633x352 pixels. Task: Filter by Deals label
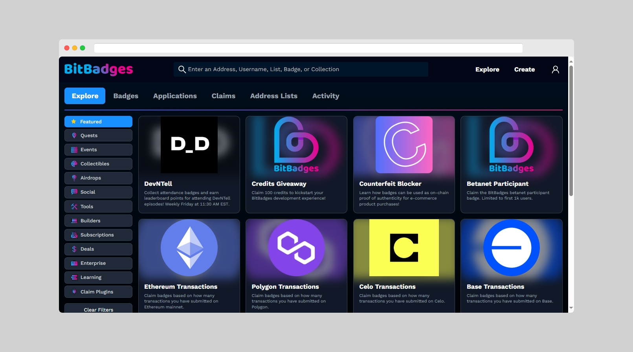pyautogui.click(x=87, y=249)
